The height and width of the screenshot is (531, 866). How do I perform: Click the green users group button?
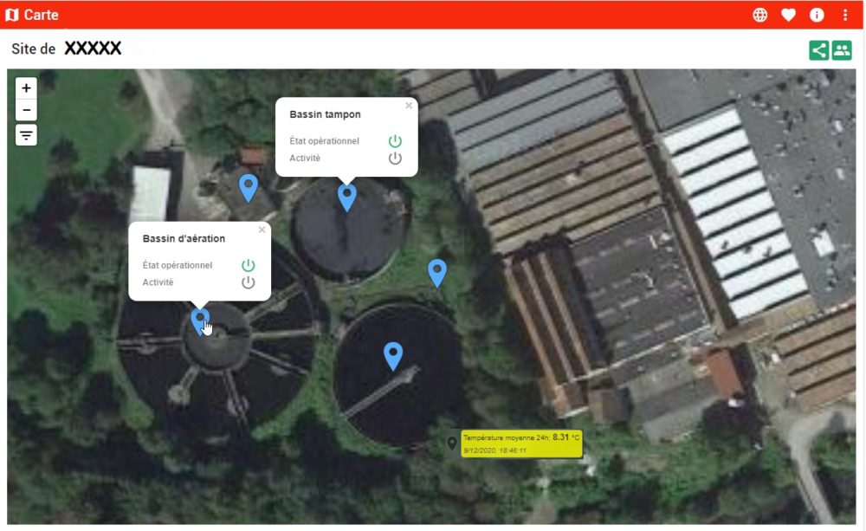coord(842,50)
